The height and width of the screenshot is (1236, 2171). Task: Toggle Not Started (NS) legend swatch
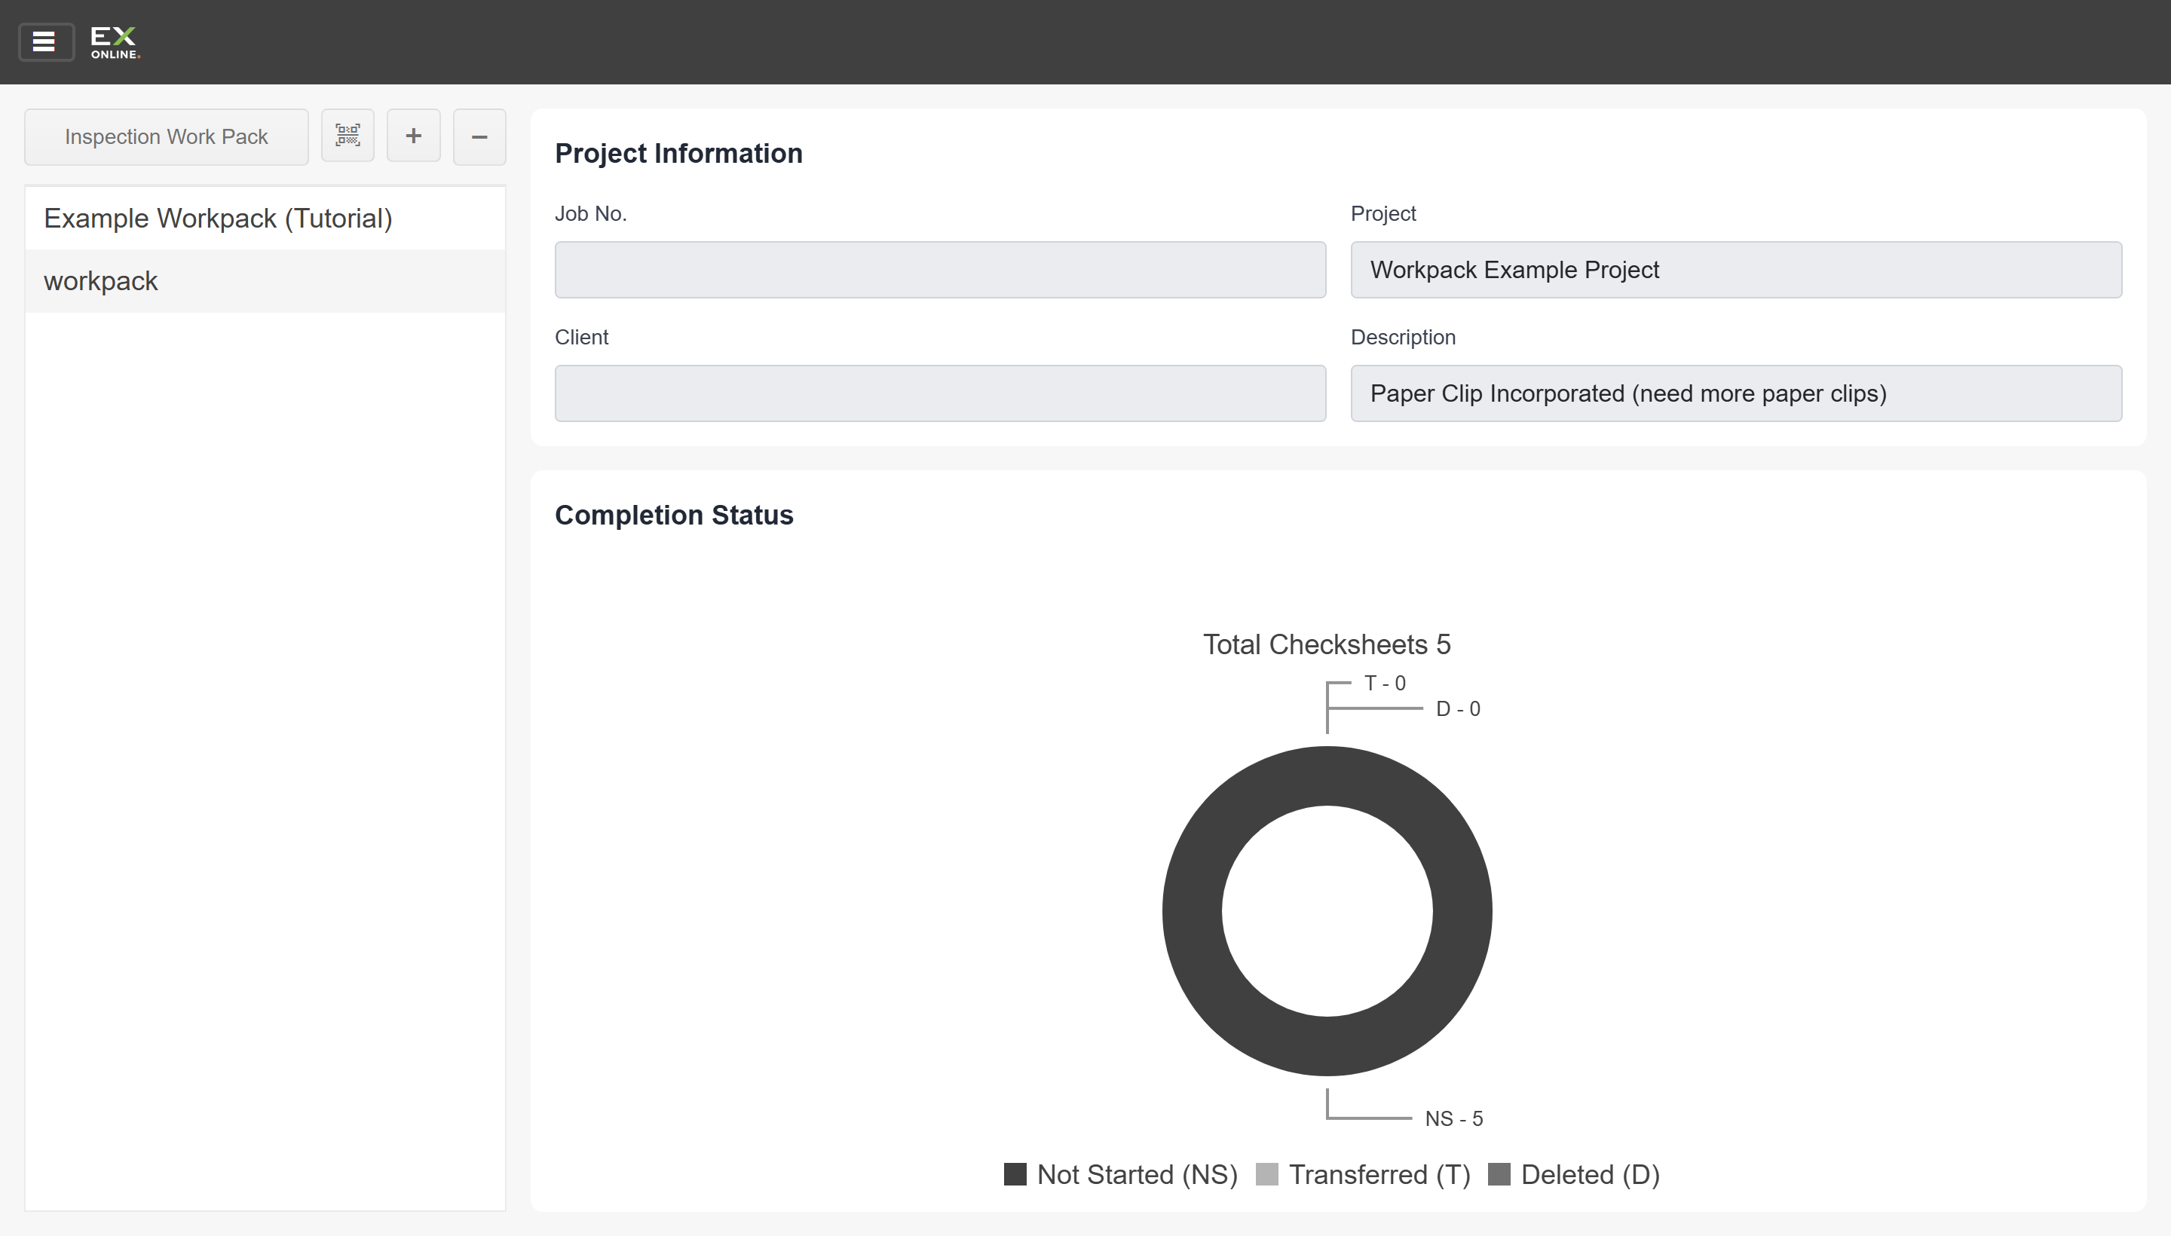1015,1174
